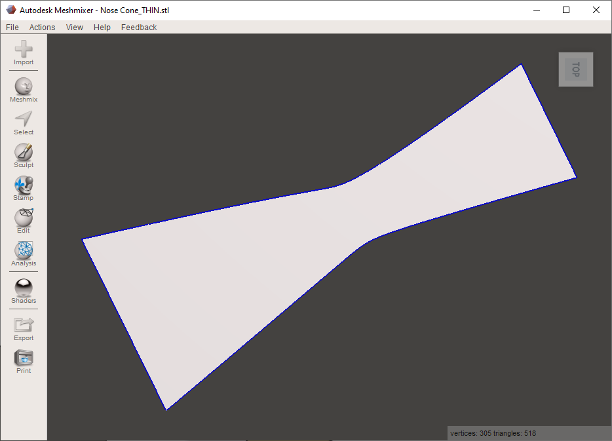
Task: Open the Edit tools panel
Action: [x=24, y=221]
